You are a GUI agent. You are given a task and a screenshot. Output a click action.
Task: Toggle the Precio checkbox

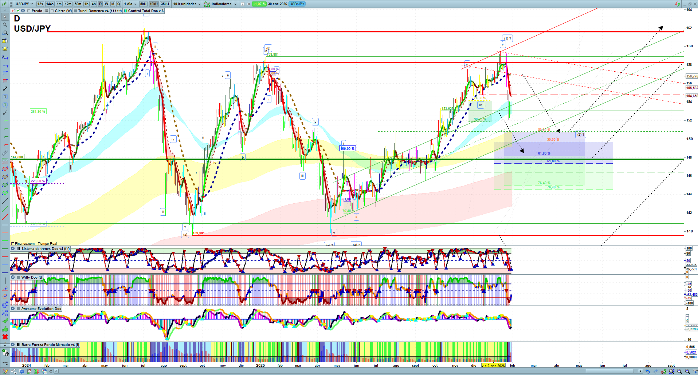pyautogui.click(x=29, y=11)
